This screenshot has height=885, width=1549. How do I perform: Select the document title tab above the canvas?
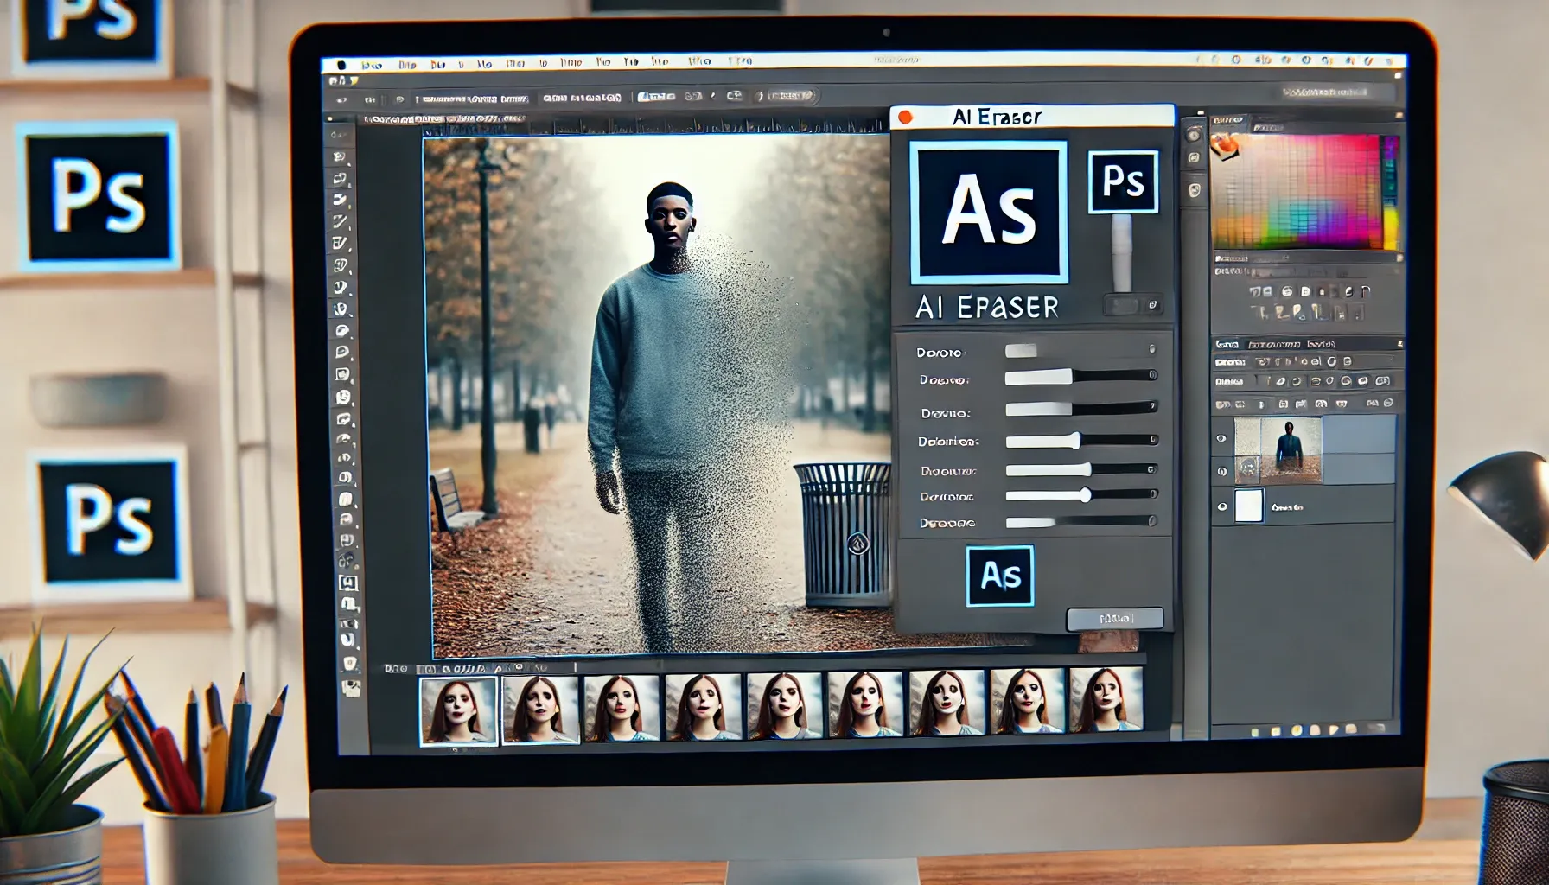[x=443, y=119]
